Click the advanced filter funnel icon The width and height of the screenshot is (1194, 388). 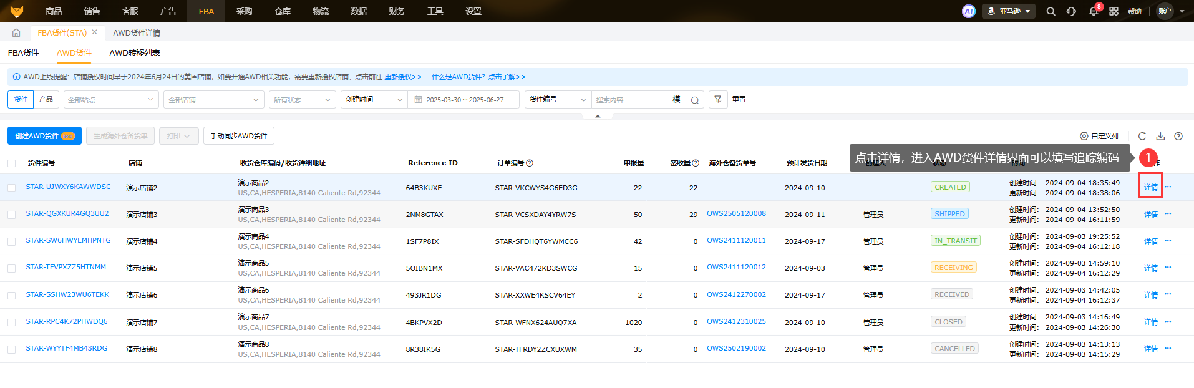pos(718,100)
